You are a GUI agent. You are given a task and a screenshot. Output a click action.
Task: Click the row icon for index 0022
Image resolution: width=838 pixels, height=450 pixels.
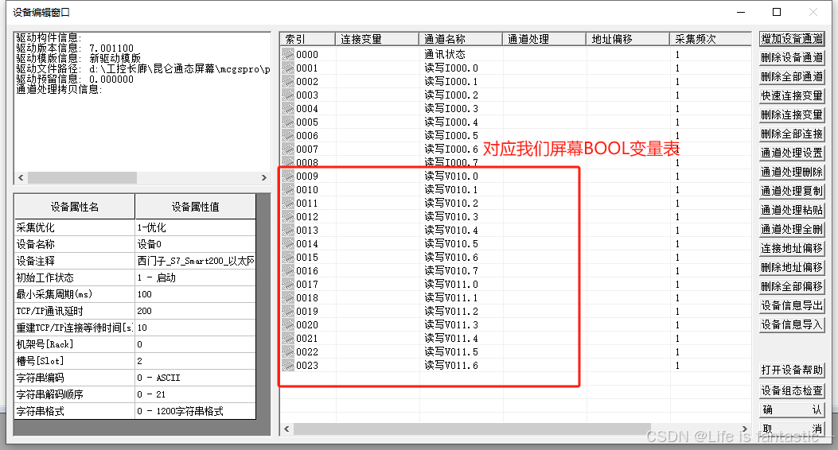click(x=288, y=351)
